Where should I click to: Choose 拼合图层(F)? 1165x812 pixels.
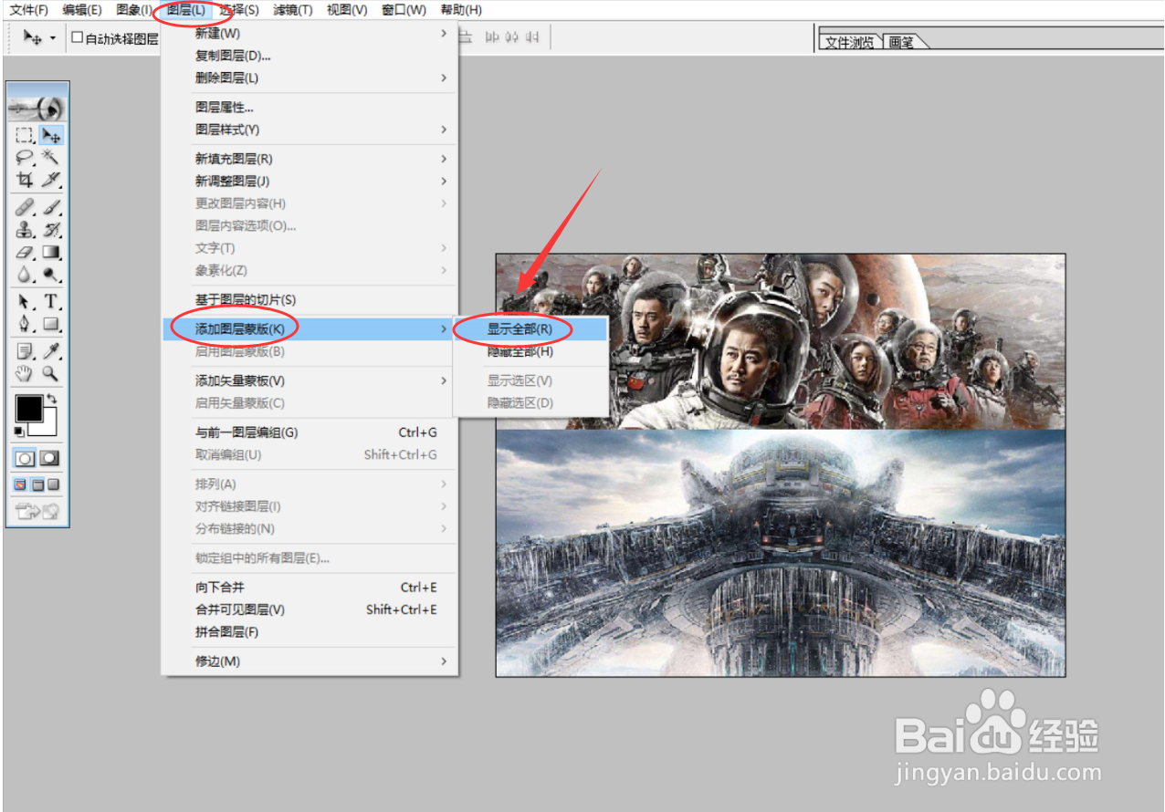tap(310, 632)
